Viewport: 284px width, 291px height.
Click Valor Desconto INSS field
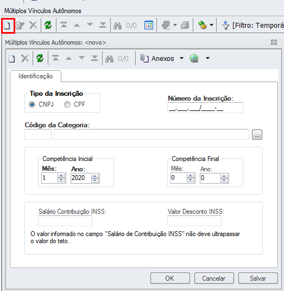pos(194,221)
